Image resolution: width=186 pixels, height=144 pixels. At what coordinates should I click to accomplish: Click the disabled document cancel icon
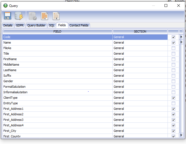(x=33, y=16)
